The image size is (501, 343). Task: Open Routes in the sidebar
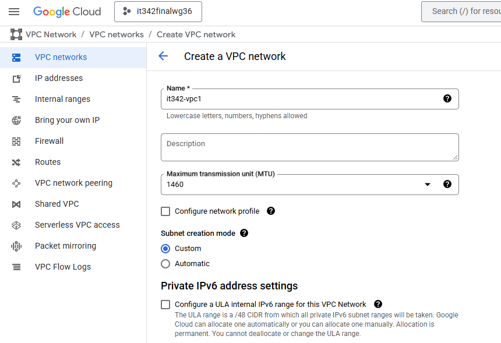click(48, 162)
